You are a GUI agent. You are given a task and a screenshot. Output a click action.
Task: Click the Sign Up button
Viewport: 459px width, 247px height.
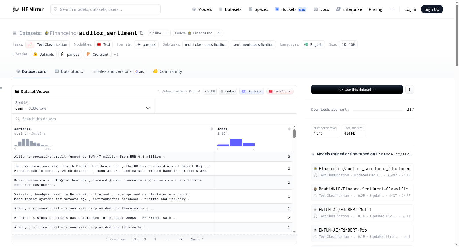click(432, 9)
